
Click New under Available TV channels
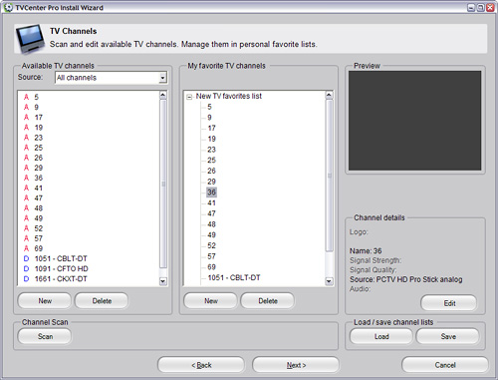tap(45, 301)
